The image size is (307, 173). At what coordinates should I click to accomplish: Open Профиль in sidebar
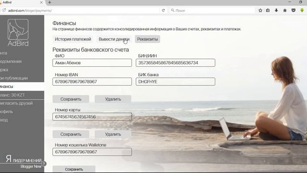click(7, 111)
